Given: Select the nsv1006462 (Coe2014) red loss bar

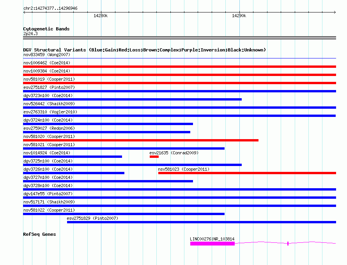Looking at the screenshot, I should pyautogui.click(x=179, y=67).
